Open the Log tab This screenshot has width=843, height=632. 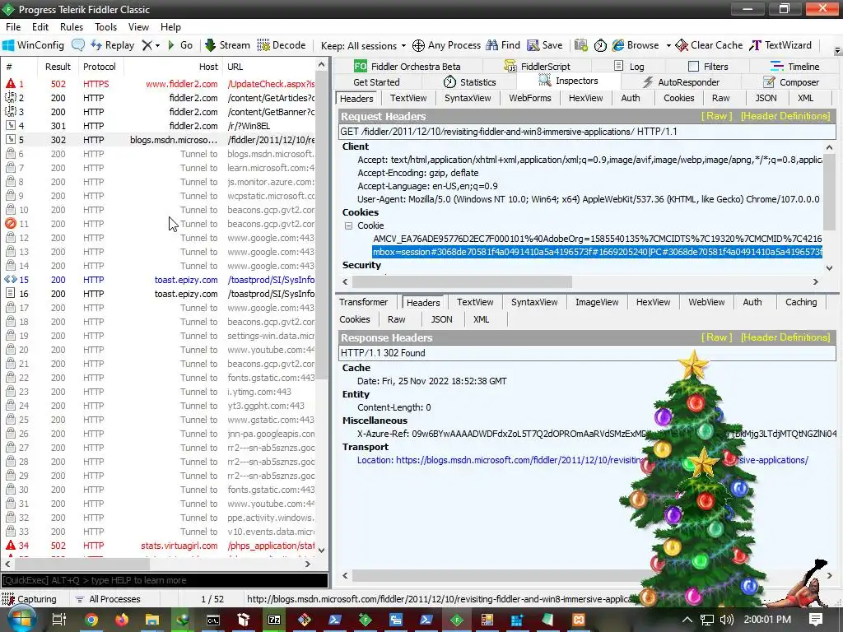point(629,66)
